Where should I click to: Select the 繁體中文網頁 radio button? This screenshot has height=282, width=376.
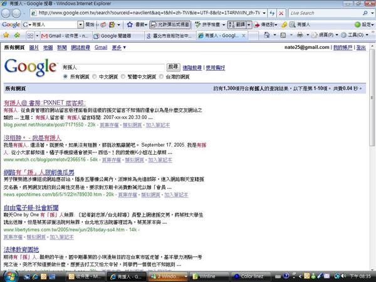tap(123, 76)
